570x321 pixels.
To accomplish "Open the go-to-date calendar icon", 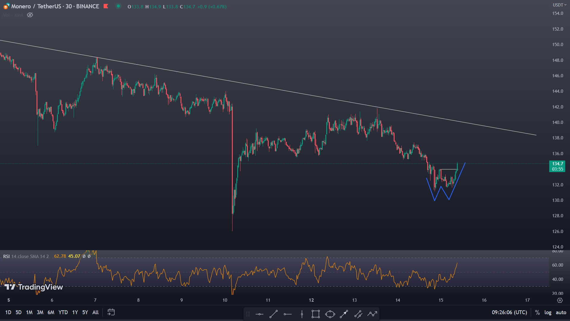I will pyautogui.click(x=111, y=312).
